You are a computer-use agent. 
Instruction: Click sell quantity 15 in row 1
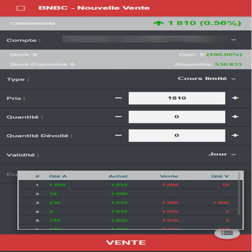point(225,185)
